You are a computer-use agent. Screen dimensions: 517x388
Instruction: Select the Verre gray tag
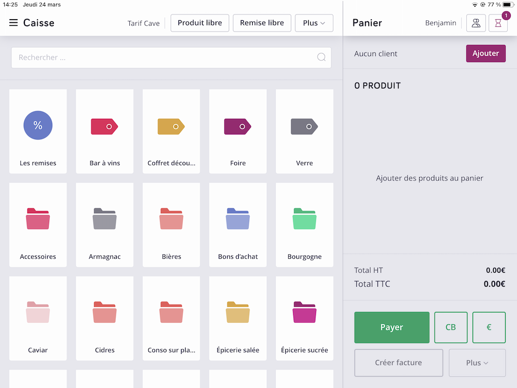tap(305, 131)
